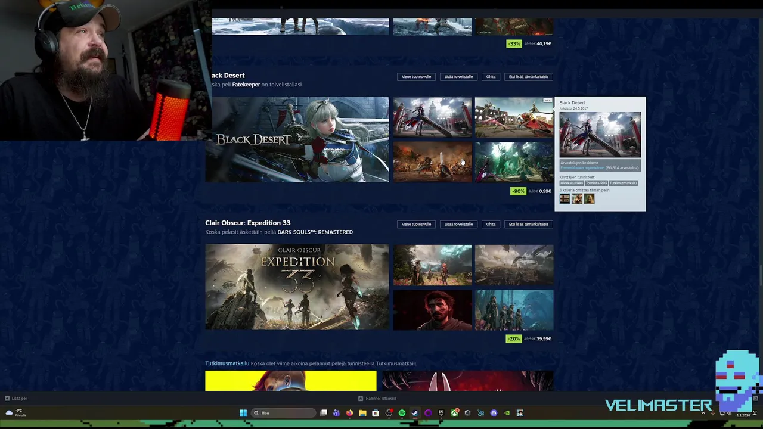Open the Fatekeeper link under Black Desert
Viewport: 763px width, 429px height.
tap(246, 85)
